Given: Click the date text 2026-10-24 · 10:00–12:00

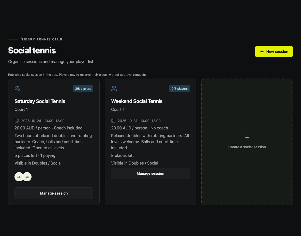Looking at the screenshot, I should click(43, 121).
